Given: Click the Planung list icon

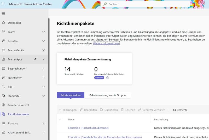Looking at the screenshot, I should coord(3,123).
